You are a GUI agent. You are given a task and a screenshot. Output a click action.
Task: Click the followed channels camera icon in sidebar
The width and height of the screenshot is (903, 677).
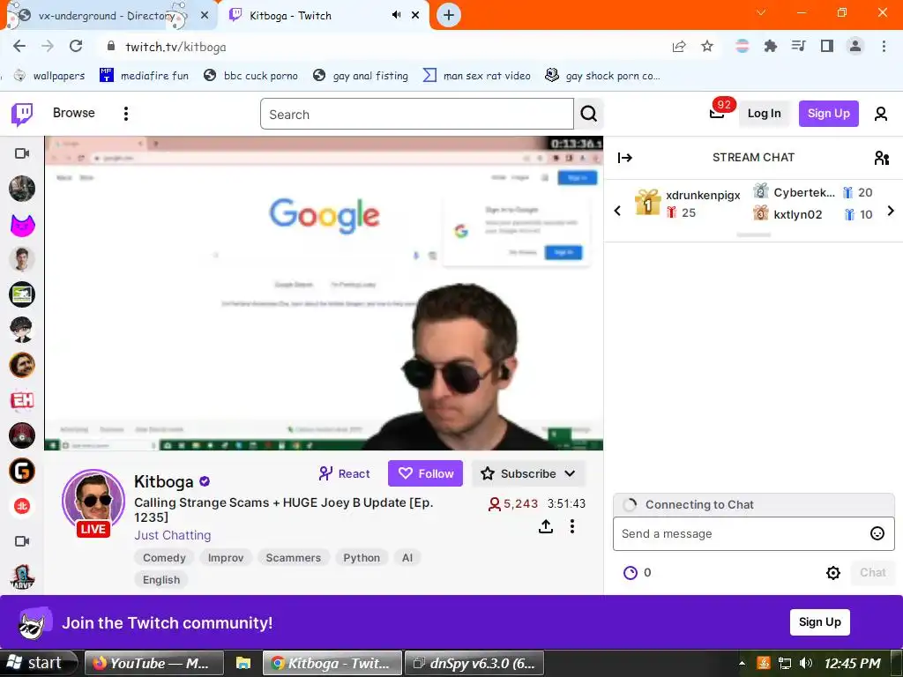coord(22,153)
